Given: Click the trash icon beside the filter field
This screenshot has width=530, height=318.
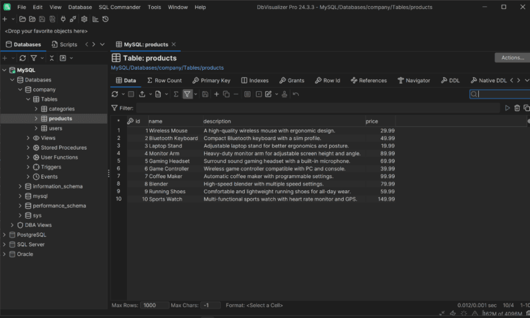Looking at the screenshot, I should [x=517, y=108].
